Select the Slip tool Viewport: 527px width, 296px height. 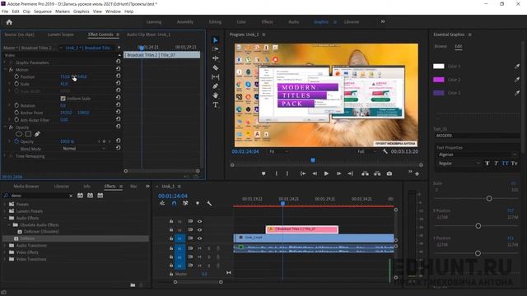pyautogui.click(x=216, y=76)
